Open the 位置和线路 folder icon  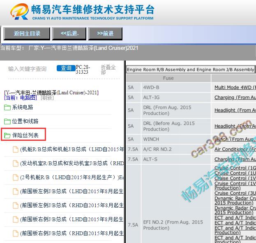(x=7, y=121)
